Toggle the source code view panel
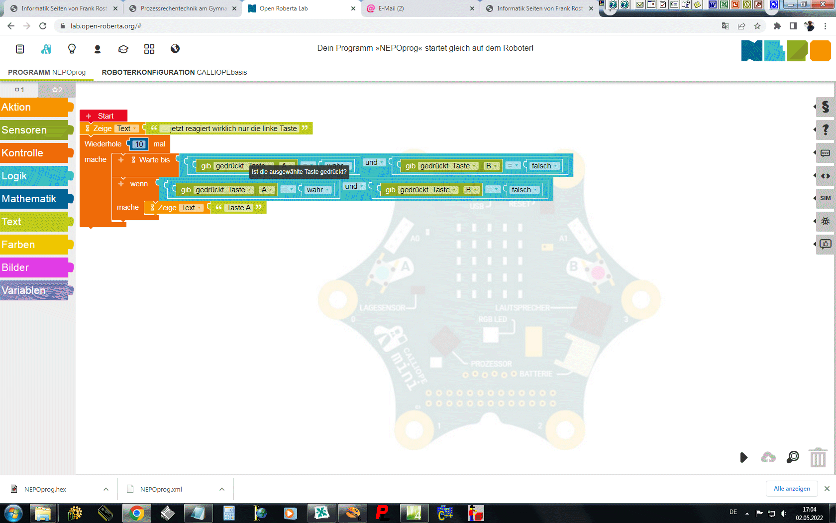The width and height of the screenshot is (836, 523). pyautogui.click(x=825, y=176)
